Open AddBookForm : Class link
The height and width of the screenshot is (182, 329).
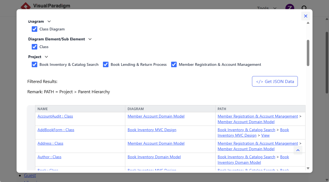coord(56,130)
